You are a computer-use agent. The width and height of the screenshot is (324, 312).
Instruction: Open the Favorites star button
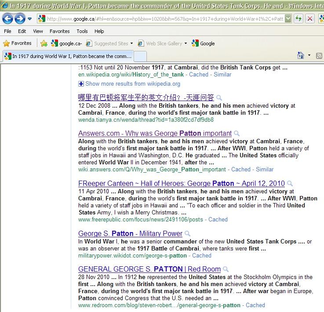[x=18, y=44]
